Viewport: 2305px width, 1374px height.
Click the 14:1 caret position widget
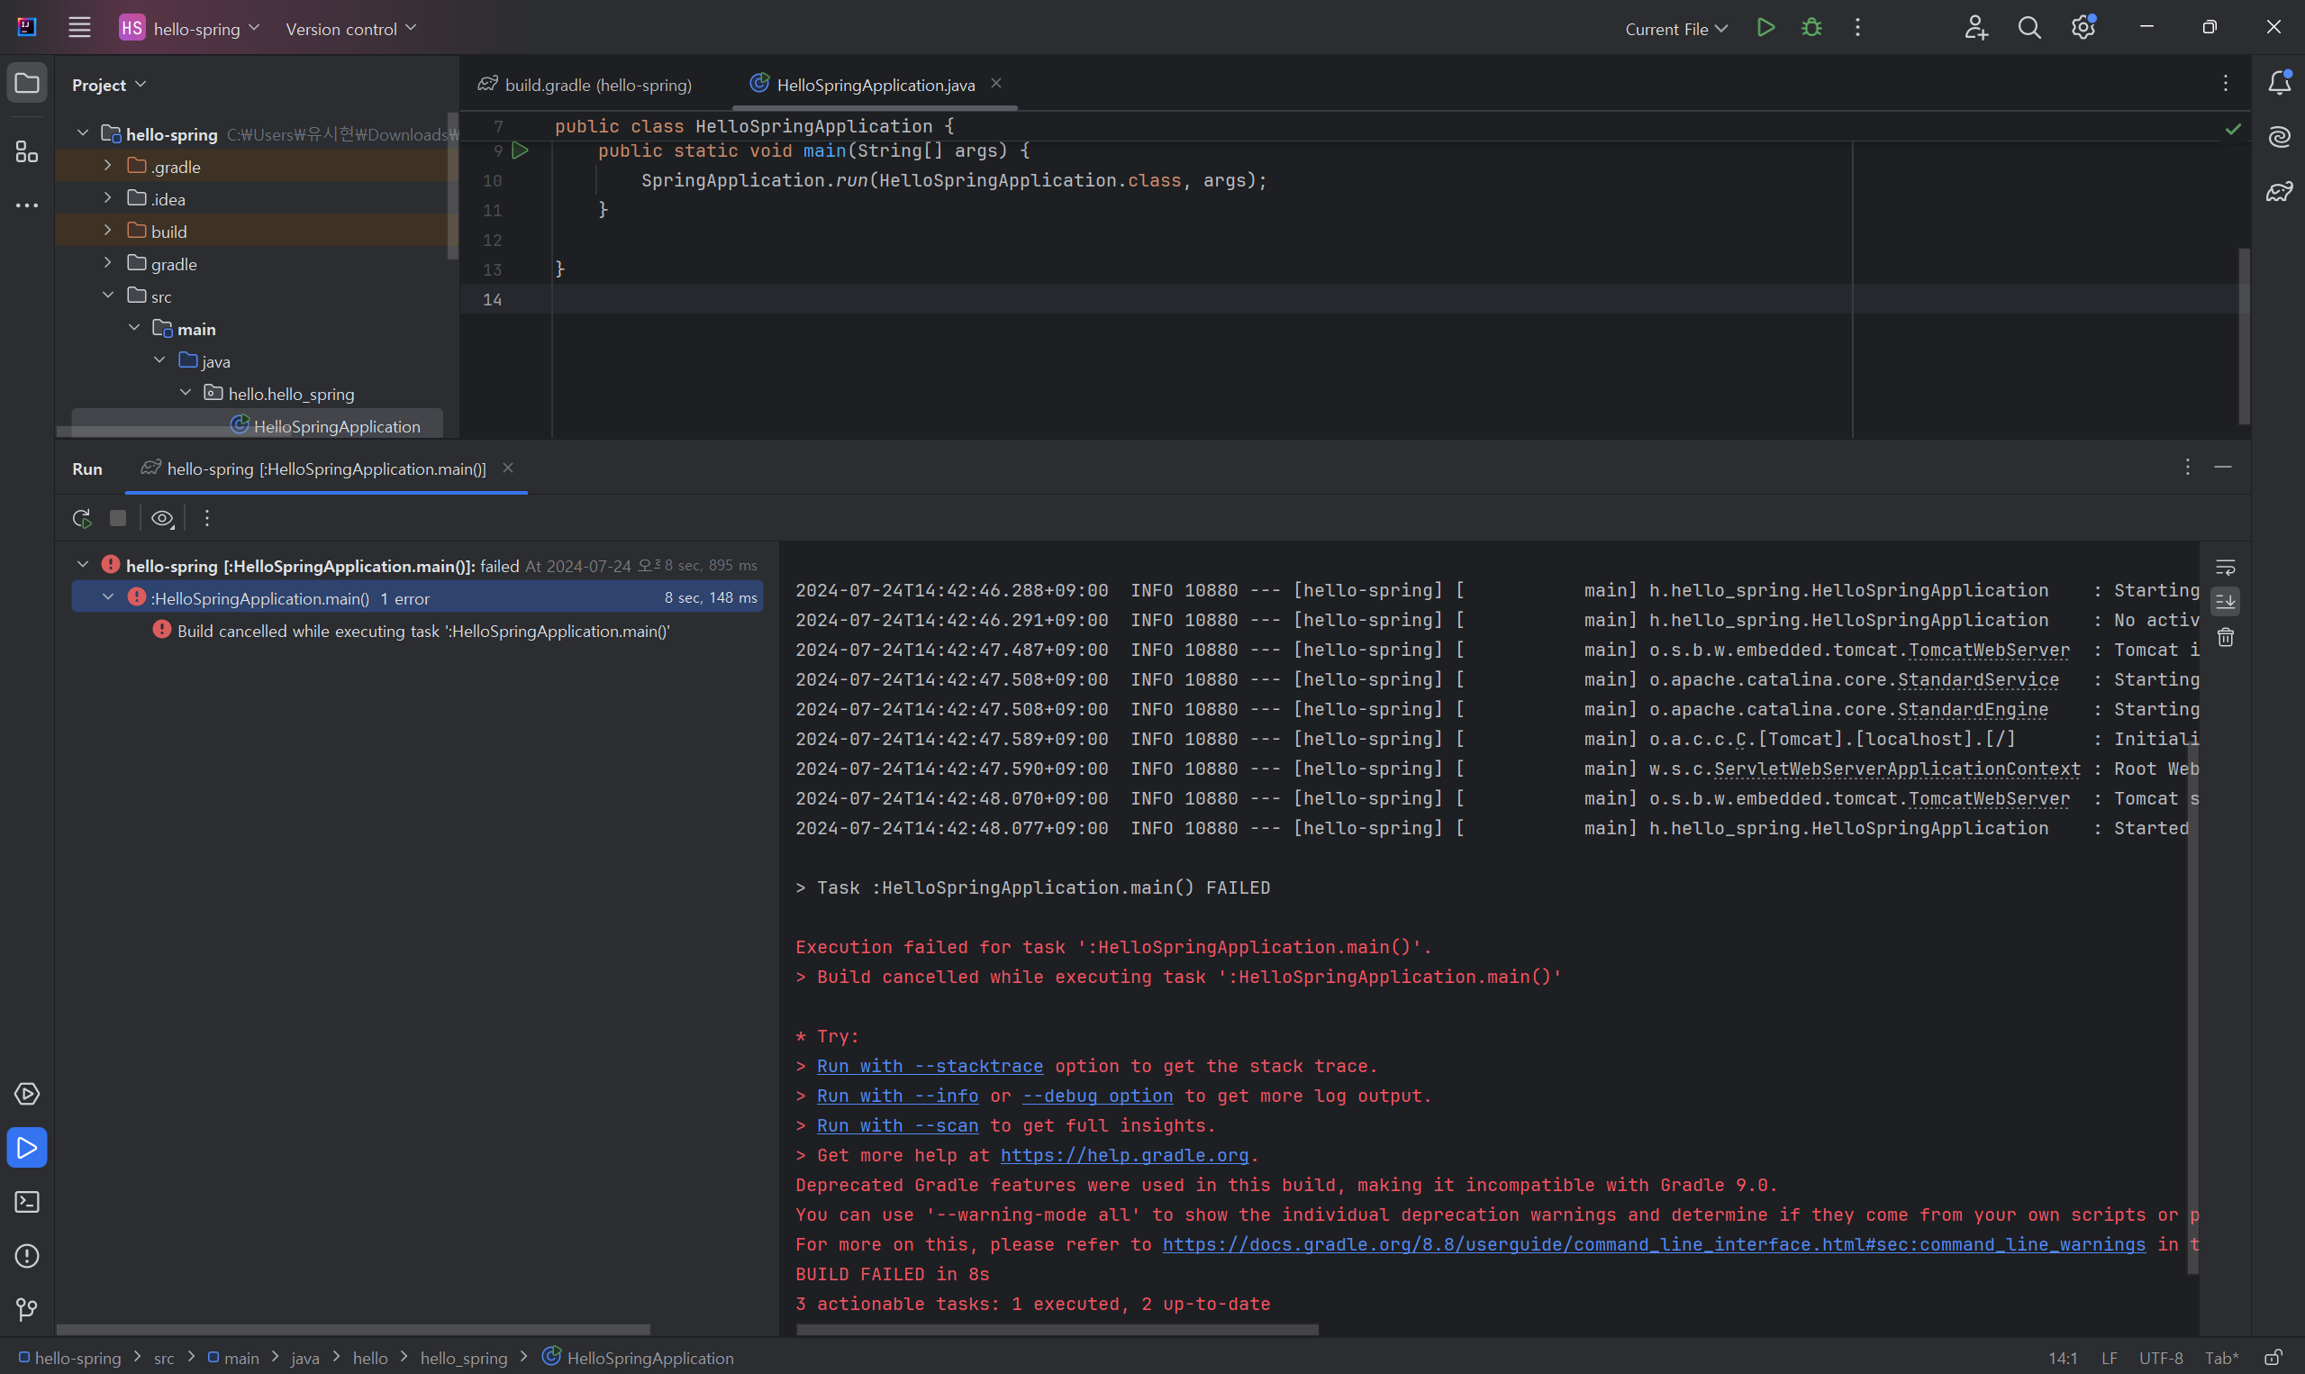tap(2063, 1359)
